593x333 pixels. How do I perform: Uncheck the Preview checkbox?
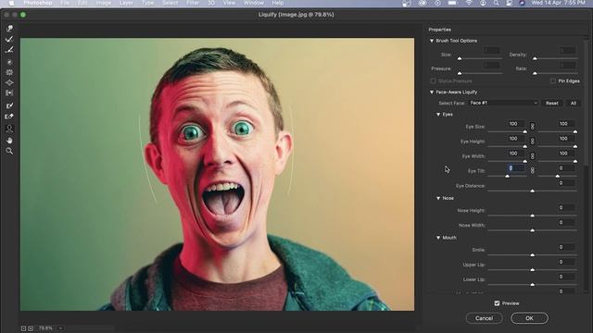[x=497, y=303]
